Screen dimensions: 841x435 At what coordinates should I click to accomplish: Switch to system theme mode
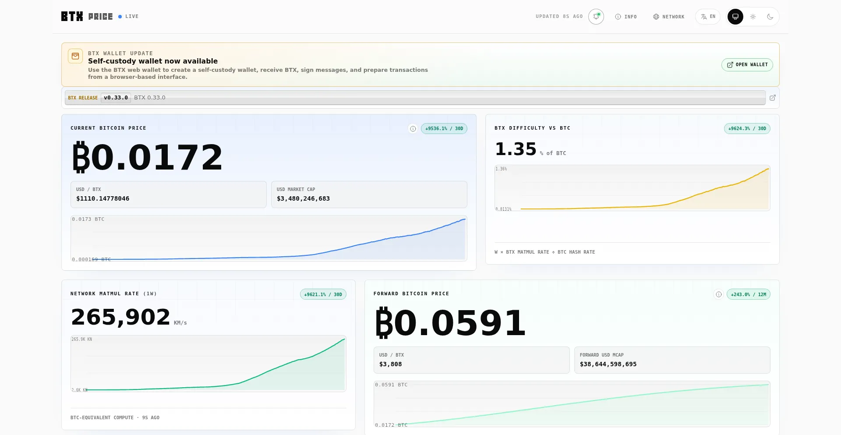(x=735, y=17)
